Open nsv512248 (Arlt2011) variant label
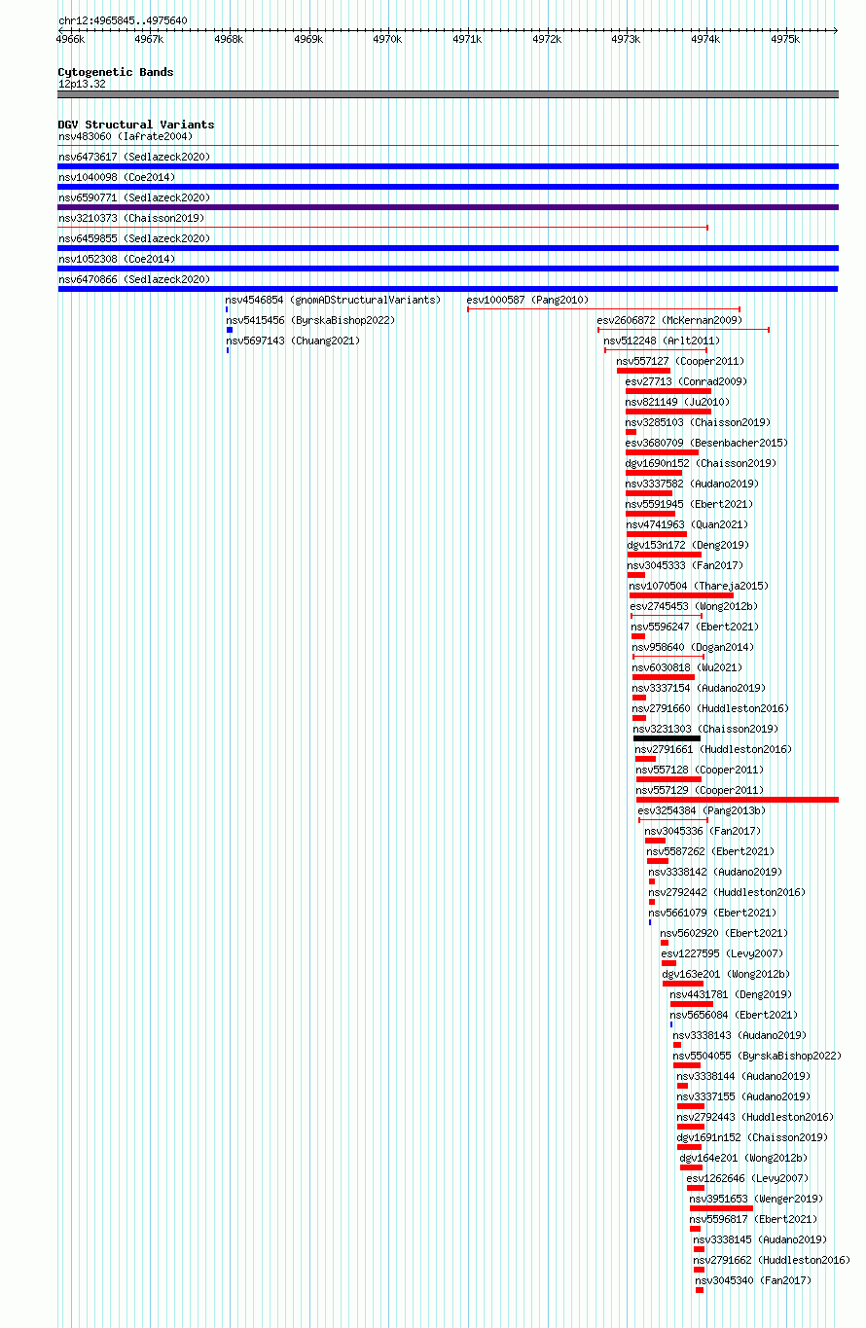This screenshot has height=1328, width=866. tap(662, 341)
